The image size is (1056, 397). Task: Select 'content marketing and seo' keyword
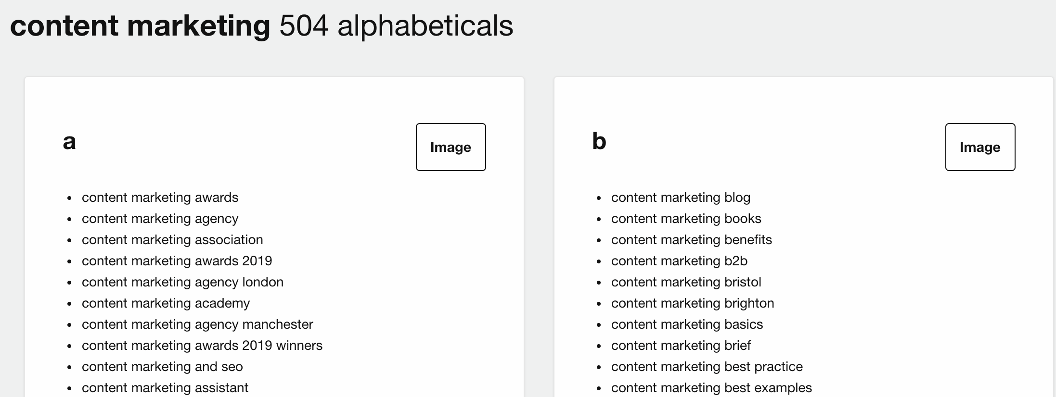(x=162, y=367)
